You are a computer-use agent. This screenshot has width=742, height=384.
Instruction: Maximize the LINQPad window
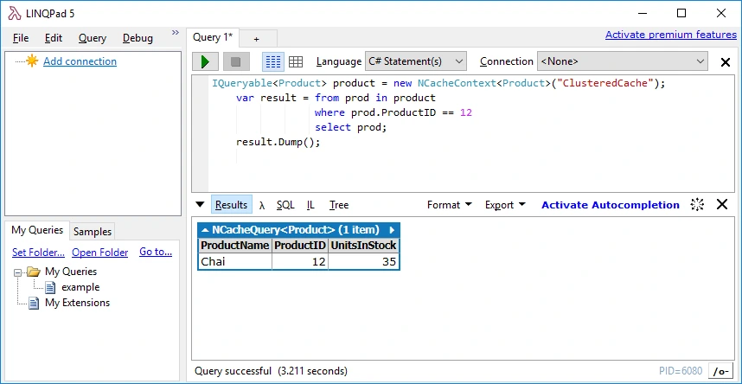click(x=681, y=13)
